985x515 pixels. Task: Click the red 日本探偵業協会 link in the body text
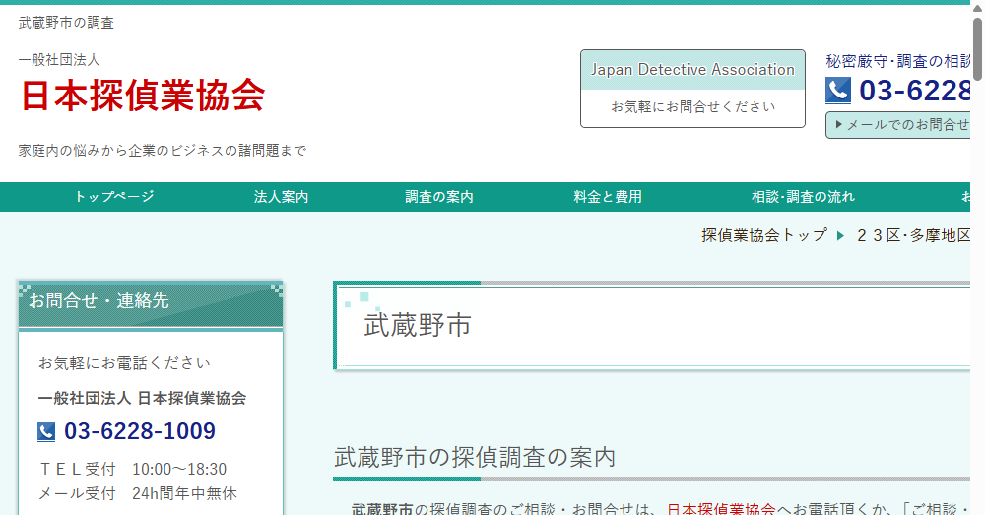pyautogui.click(x=720, y=508)
